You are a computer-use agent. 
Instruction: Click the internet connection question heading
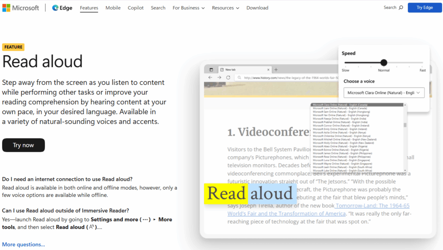coord(67,179)
